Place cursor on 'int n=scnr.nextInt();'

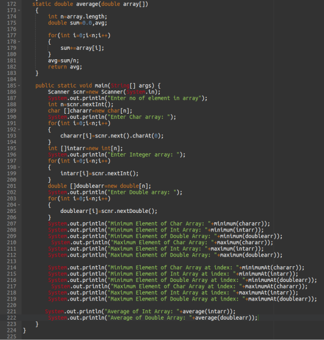(80, 104)
